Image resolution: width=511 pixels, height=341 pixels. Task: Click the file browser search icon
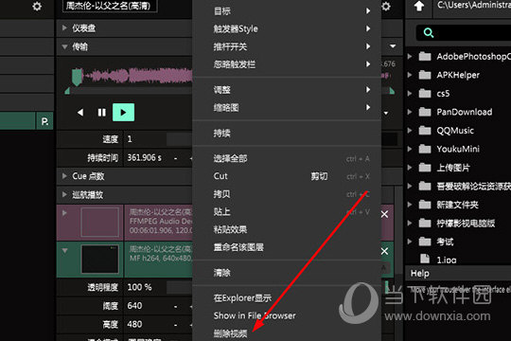429,32
